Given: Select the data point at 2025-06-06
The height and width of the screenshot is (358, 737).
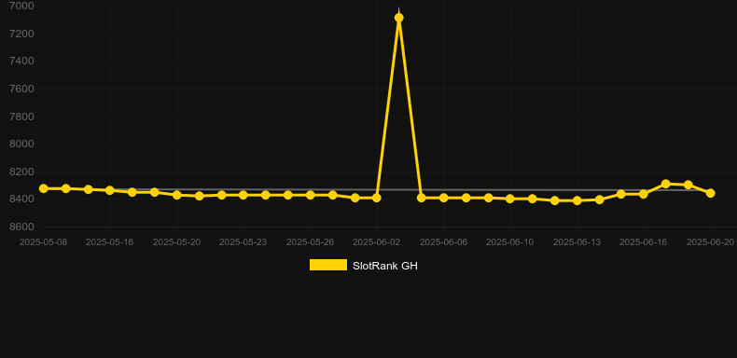Looking at the screenshot, I should pos(444,198).
